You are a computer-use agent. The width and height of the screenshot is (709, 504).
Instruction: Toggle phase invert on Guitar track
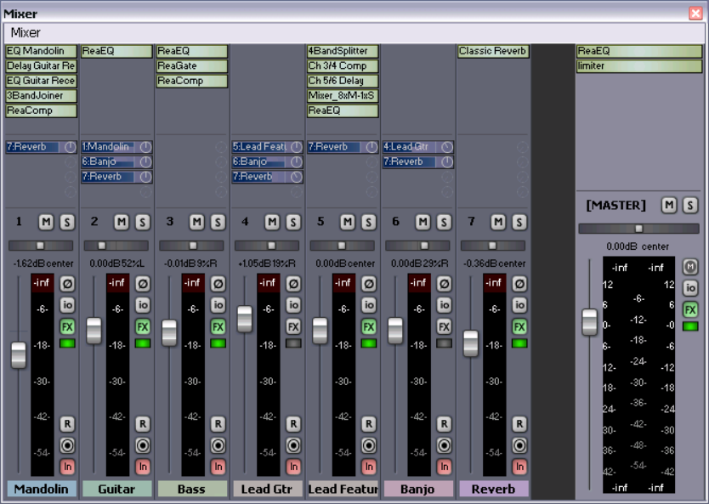[x=143, y=284]
